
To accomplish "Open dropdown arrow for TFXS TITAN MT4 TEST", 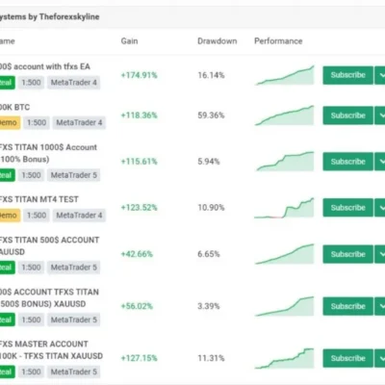I will pos(380,208).
